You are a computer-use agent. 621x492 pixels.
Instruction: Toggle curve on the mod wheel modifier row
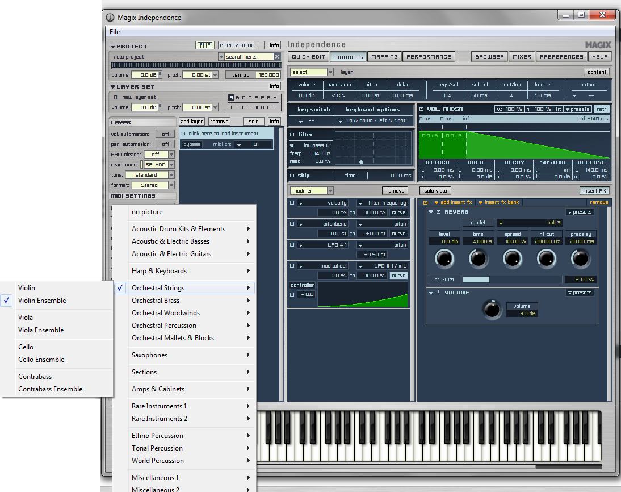[x=398, y=276]
